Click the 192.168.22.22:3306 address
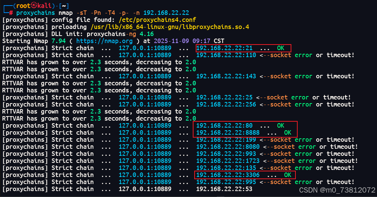Viewport: 377px width, 197px height. (x=228, y=175)
